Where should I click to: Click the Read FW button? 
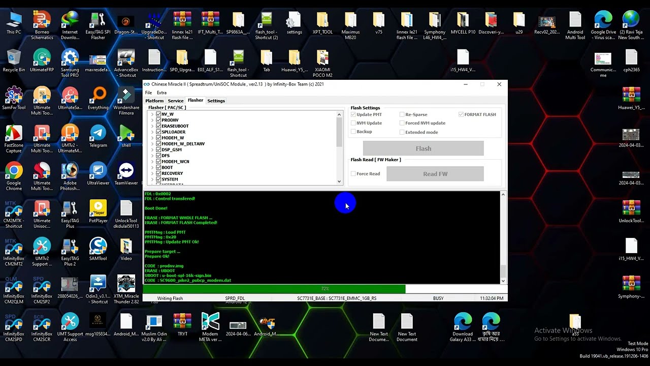pyautogui.click(x=435, y=174)
